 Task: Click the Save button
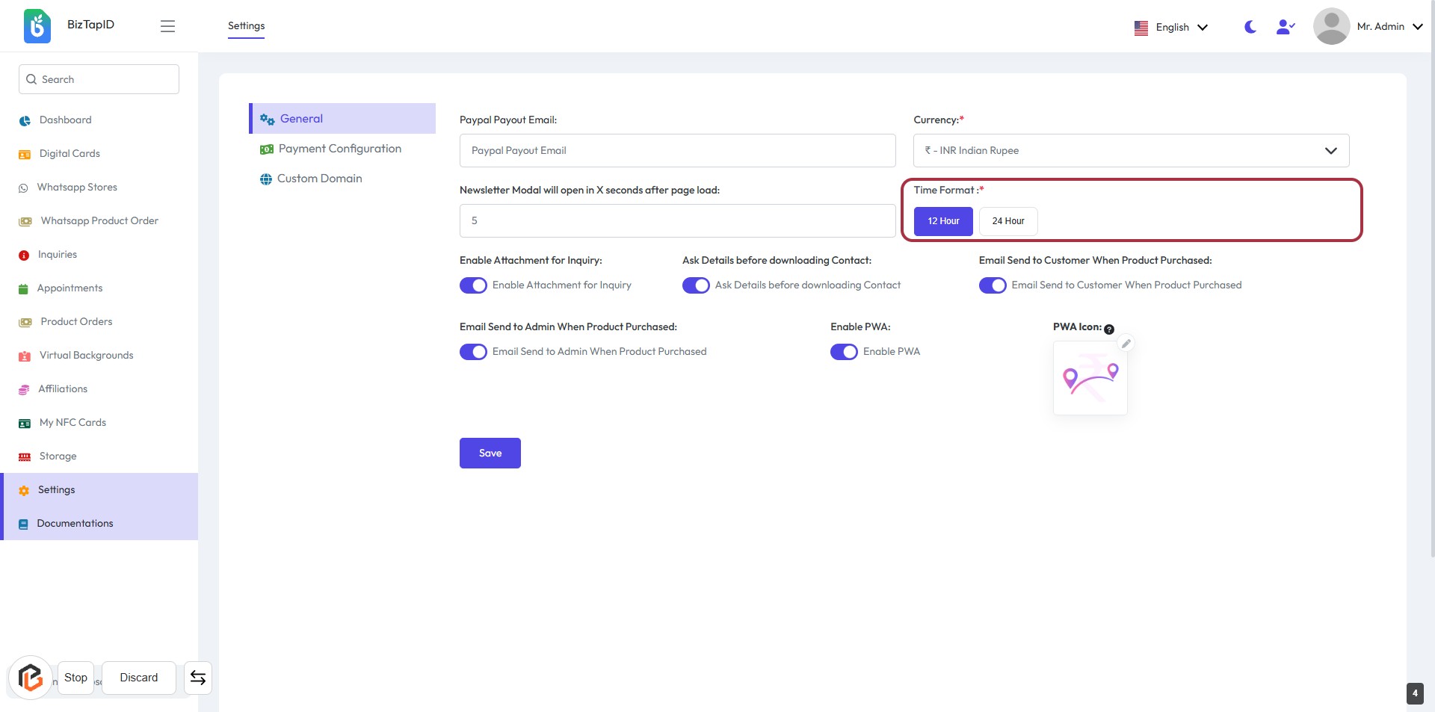coord(490,453)
